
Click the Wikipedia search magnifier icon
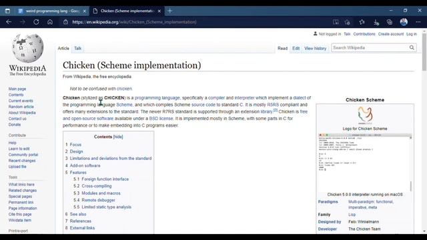(412, 47)
